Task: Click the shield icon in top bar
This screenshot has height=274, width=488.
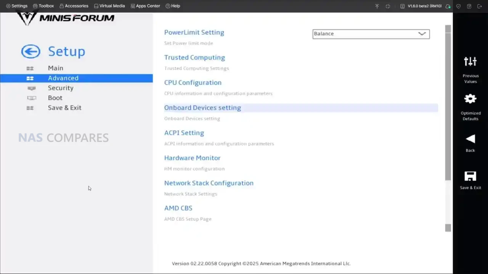Action: point(459,6)
